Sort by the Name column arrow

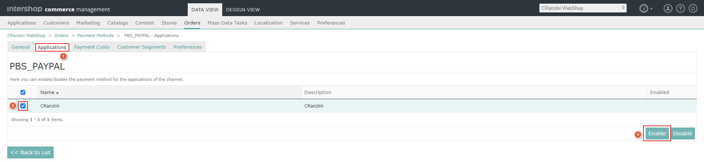pyautogui.click(x=58, y=93)
